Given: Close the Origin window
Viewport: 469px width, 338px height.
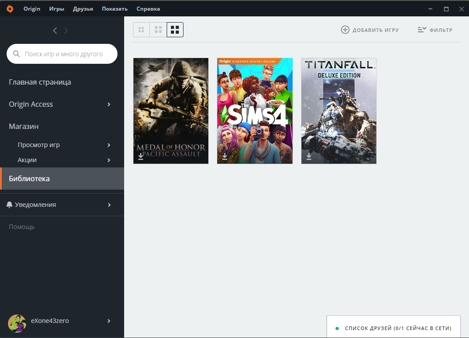Looking at the screenshot, I should (461, 9).
